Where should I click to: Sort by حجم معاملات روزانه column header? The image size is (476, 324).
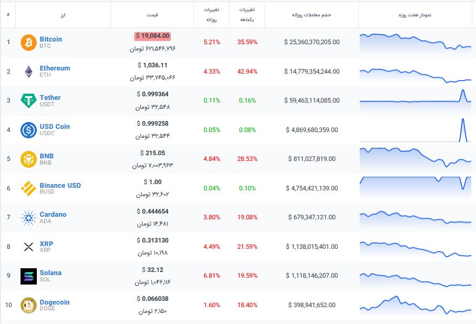[x=311, y=15]
